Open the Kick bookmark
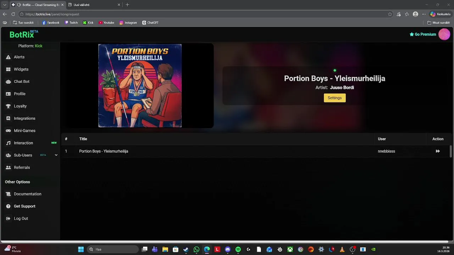Viewport: 454px width, 255px height. coord(88,23)
